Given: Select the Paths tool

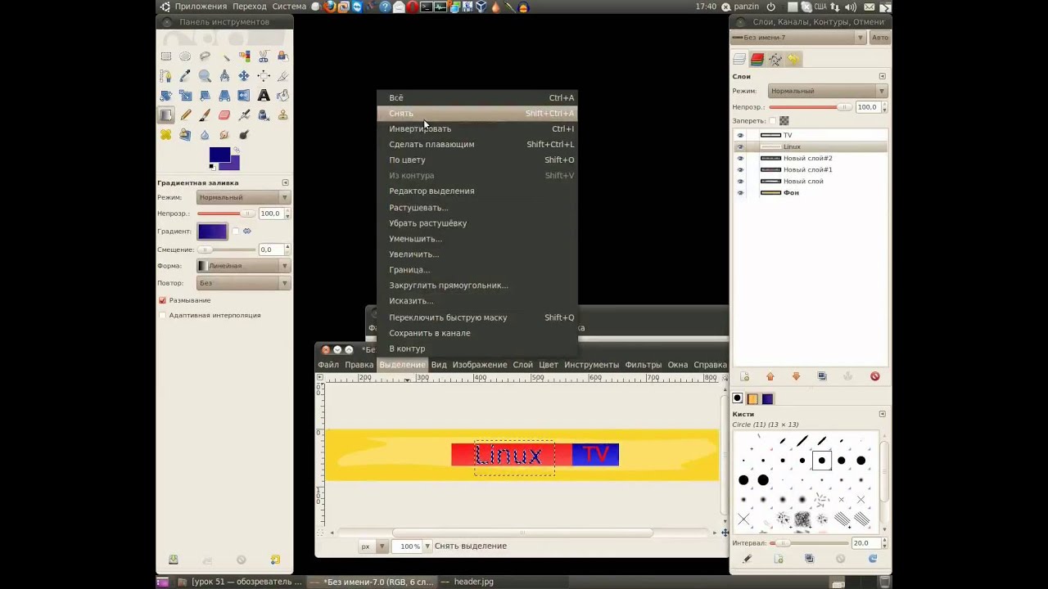Looking at the screenshot, I should click(x=166, y=76).
